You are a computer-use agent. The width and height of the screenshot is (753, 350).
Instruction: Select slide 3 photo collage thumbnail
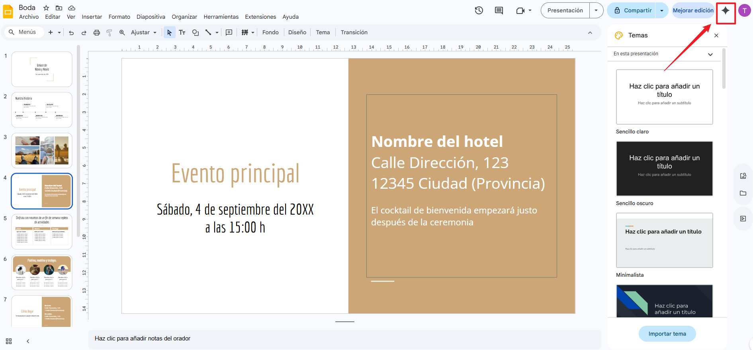pyautogui.click(x=42, y=151)
